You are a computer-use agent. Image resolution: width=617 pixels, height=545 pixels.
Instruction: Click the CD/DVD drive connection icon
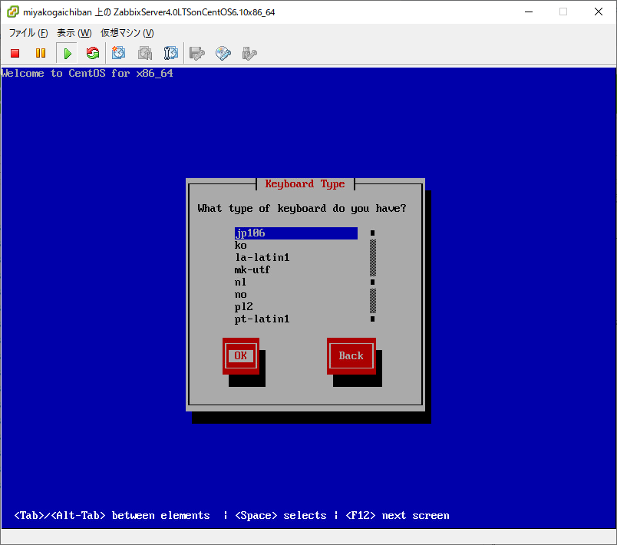point(223,53)
